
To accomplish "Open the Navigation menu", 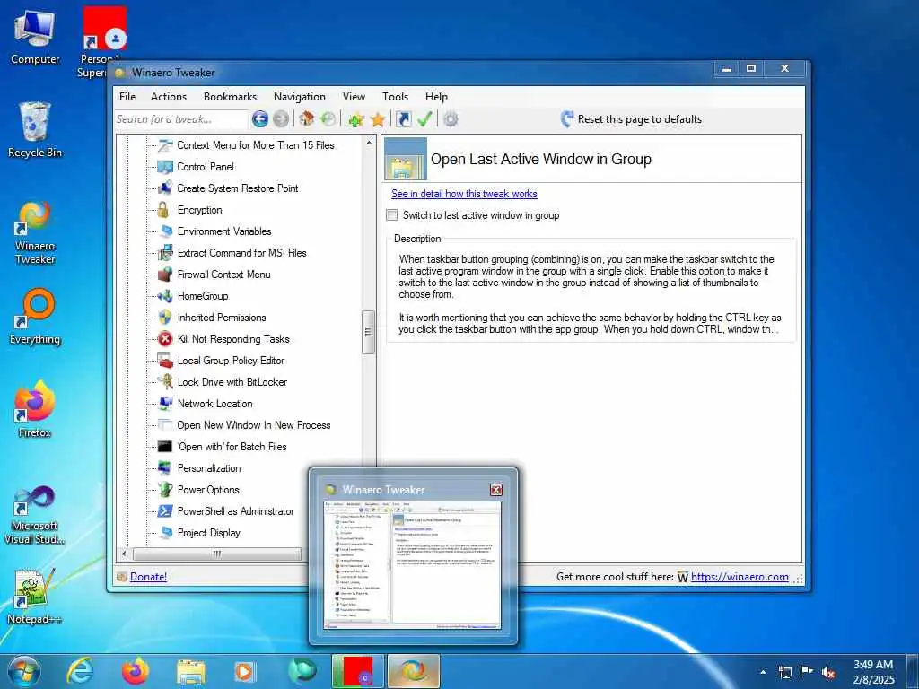I will pos(300,97).
